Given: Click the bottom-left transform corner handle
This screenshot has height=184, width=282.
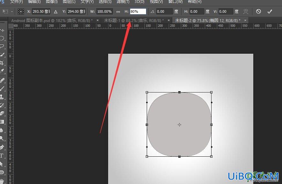Looking at the screenshot, I should [x=147, y=156].
